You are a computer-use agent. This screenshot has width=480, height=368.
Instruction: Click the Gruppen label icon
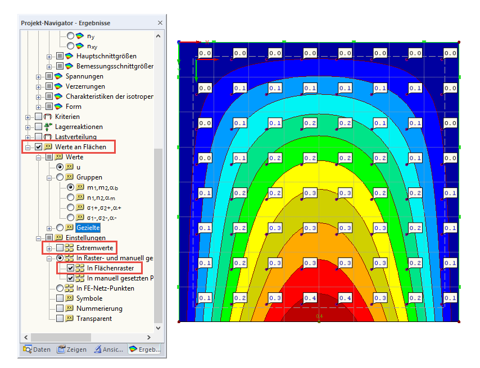coord(69,177)
